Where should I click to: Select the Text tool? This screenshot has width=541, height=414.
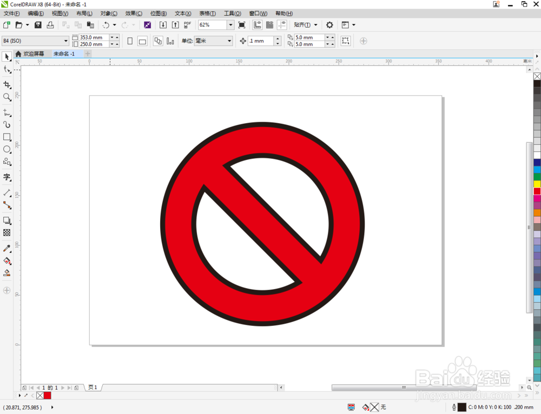point(7,177)
